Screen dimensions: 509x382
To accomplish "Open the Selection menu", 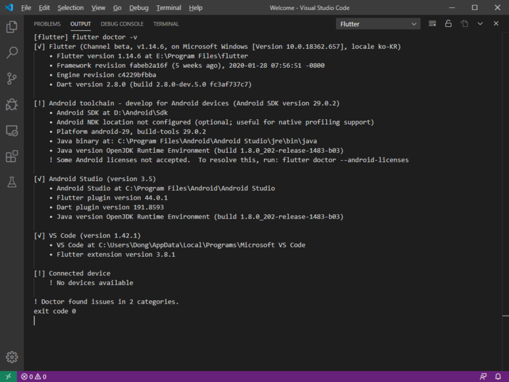I will [70, 8].
